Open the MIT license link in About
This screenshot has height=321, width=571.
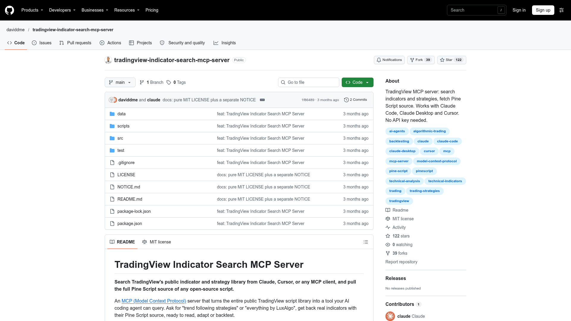(x=400, y=219)
